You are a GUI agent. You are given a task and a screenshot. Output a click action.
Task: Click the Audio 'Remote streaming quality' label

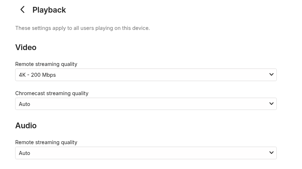[46, 142]
